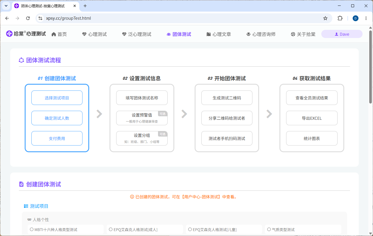Select the EPQ艾森克人格测试[成人] radio button
373x236 pixels.
pos(111,229)
